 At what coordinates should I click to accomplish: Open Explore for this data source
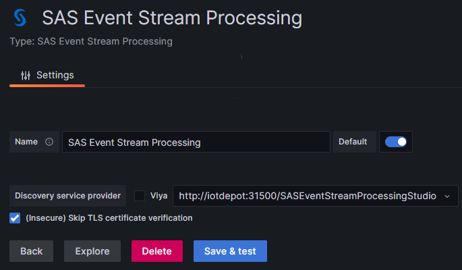(92, 251)
